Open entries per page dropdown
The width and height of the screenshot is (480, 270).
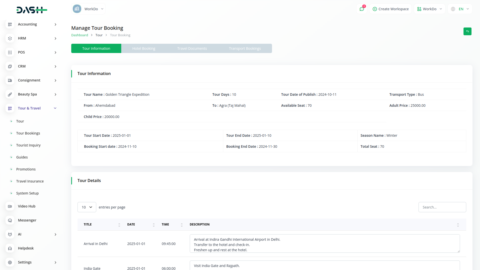[x=87, y=207]
